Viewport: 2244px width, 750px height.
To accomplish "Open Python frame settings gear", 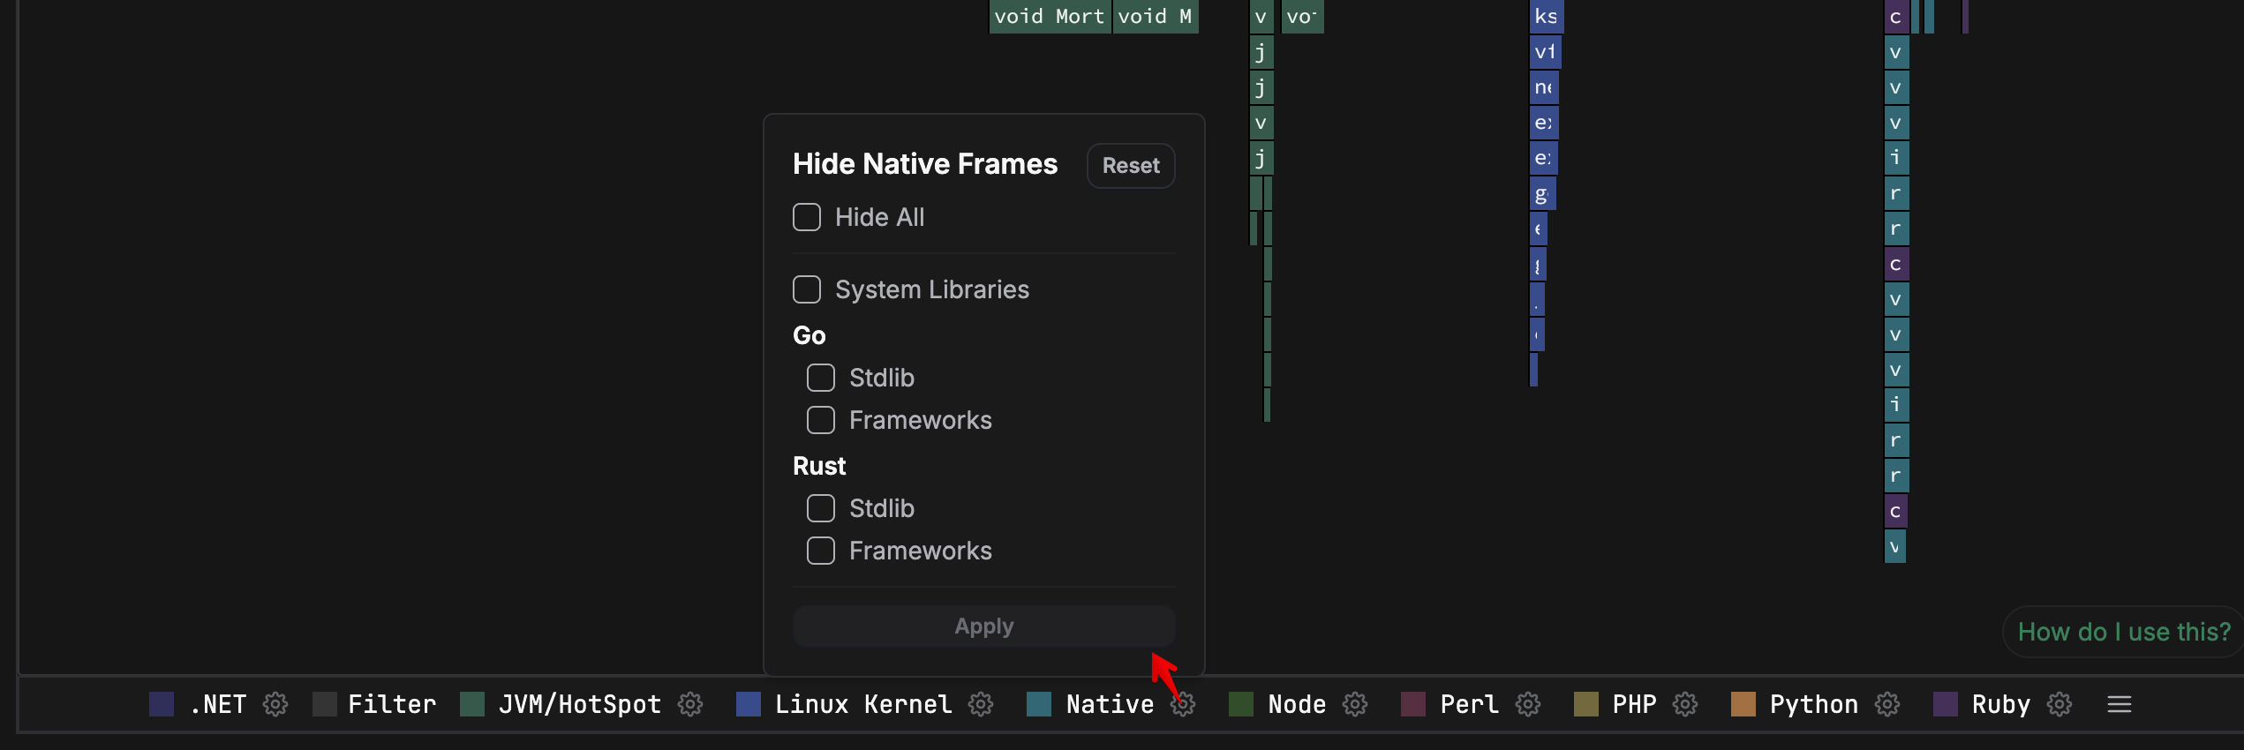I will tap(1887, 704).
